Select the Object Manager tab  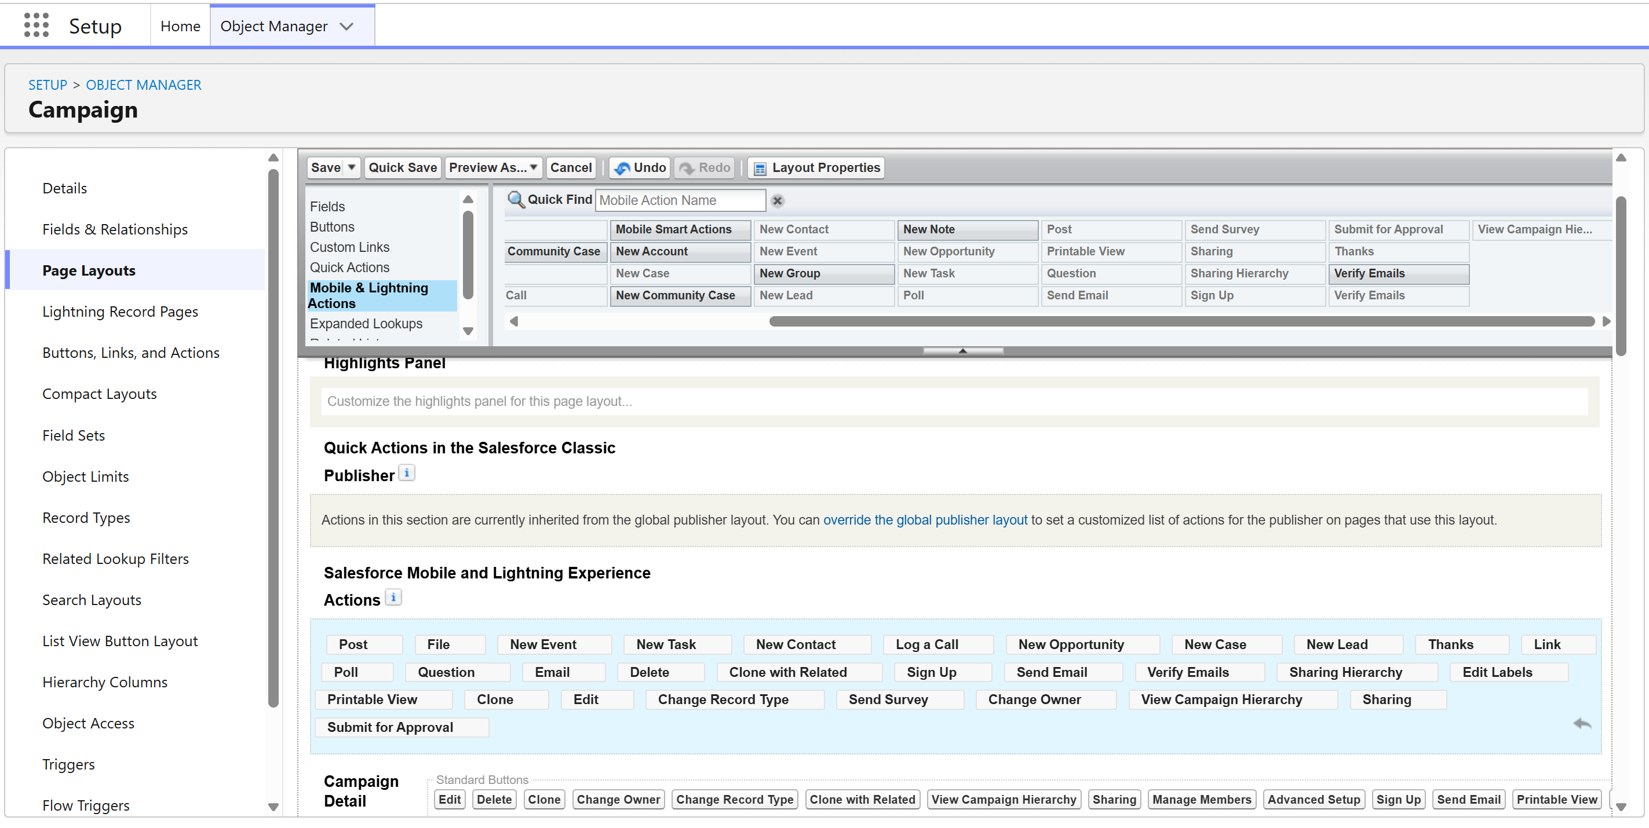click(x=274, y=26)
